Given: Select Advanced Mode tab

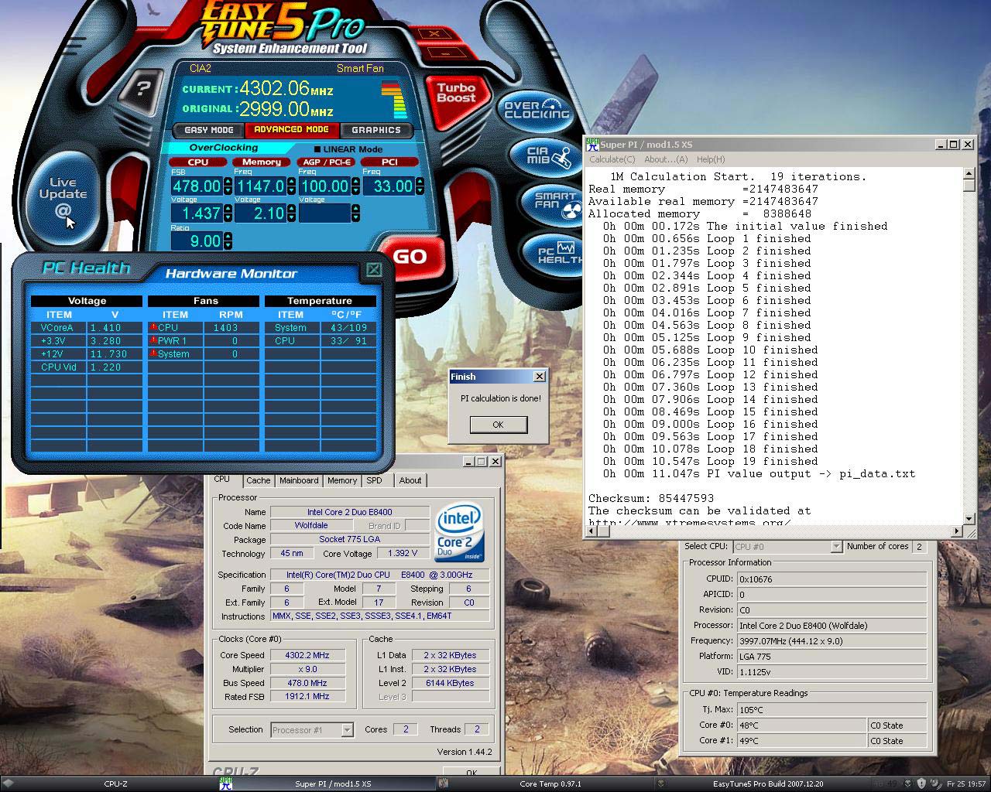Looking at the screenshot, I should point(291,130).
